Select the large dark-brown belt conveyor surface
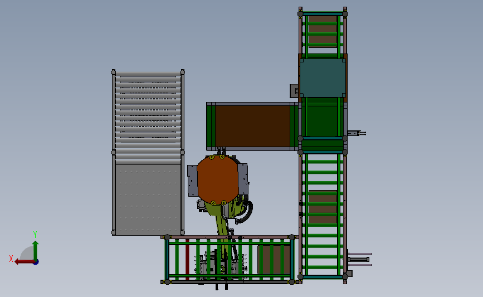Viewport: 483px width, 297px height. coord(252,126)
